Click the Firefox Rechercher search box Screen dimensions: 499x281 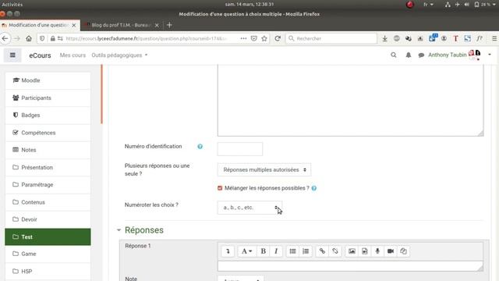point(331,38)
